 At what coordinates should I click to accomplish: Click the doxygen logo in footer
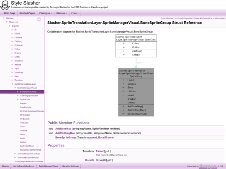(208, 166)
